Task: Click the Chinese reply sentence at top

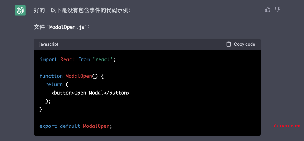Action: (x=82, y=10)
